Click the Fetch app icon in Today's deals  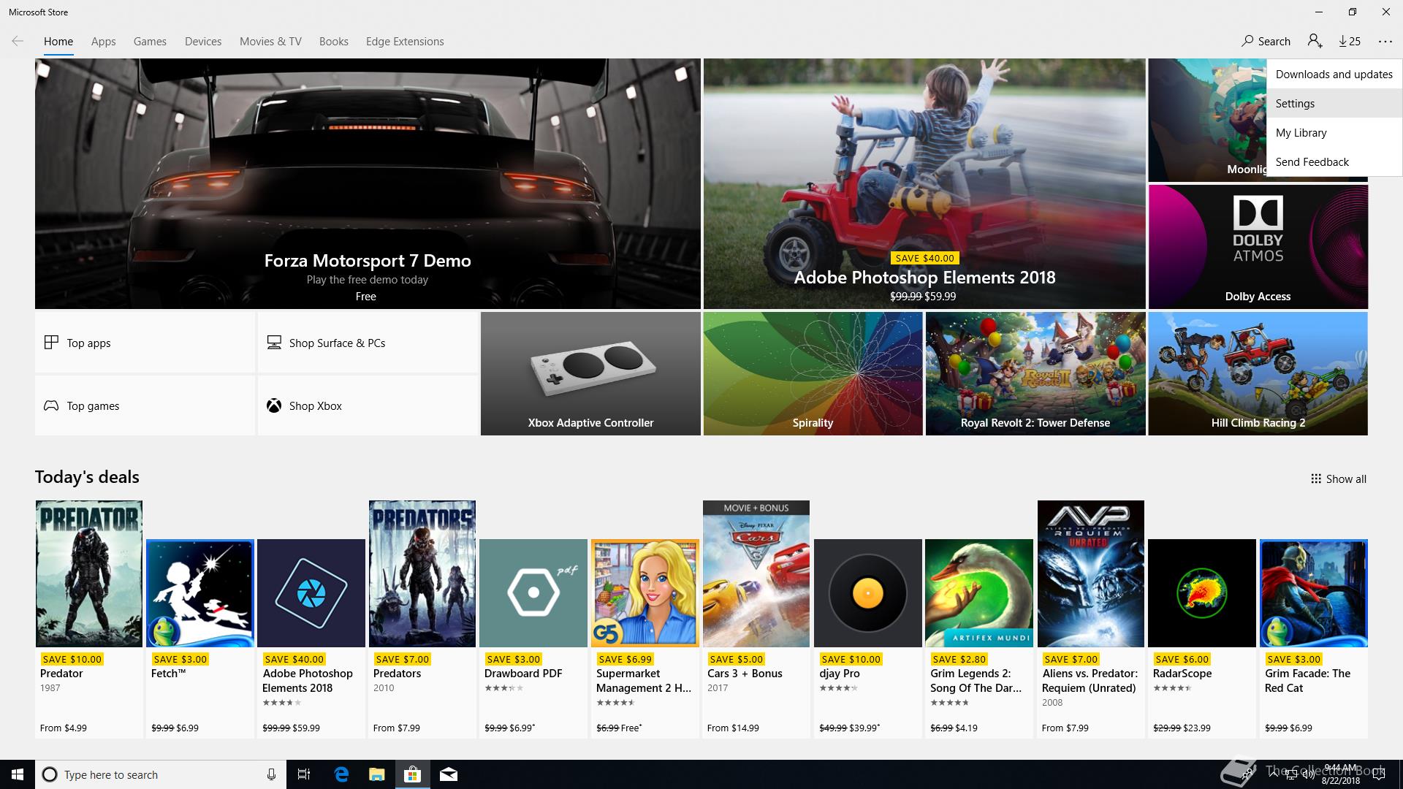[200, 593]
